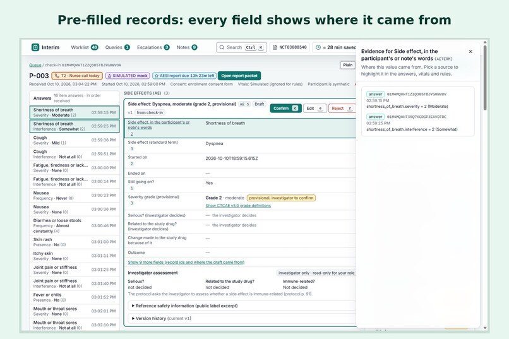Click the Search input field

tap(241, 47)
